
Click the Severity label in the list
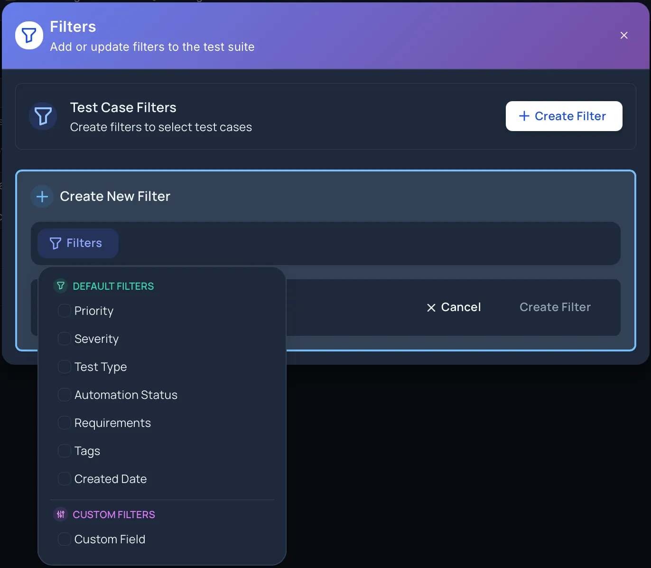click(x=97, y=339)
